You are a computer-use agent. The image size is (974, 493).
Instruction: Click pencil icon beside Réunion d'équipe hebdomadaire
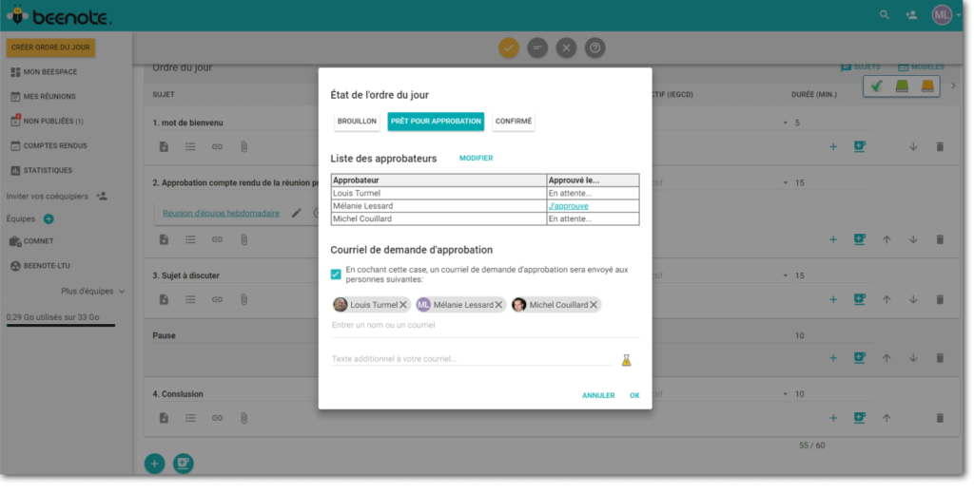click(x=297, y=213)
